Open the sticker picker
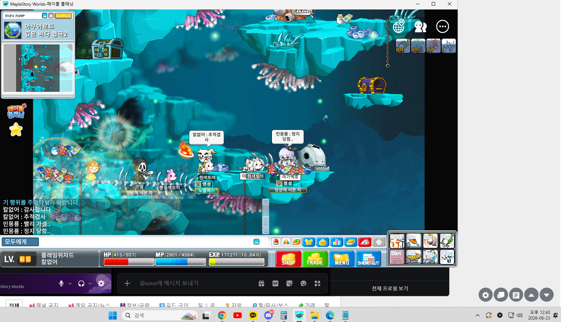 [x=289, y=283]
